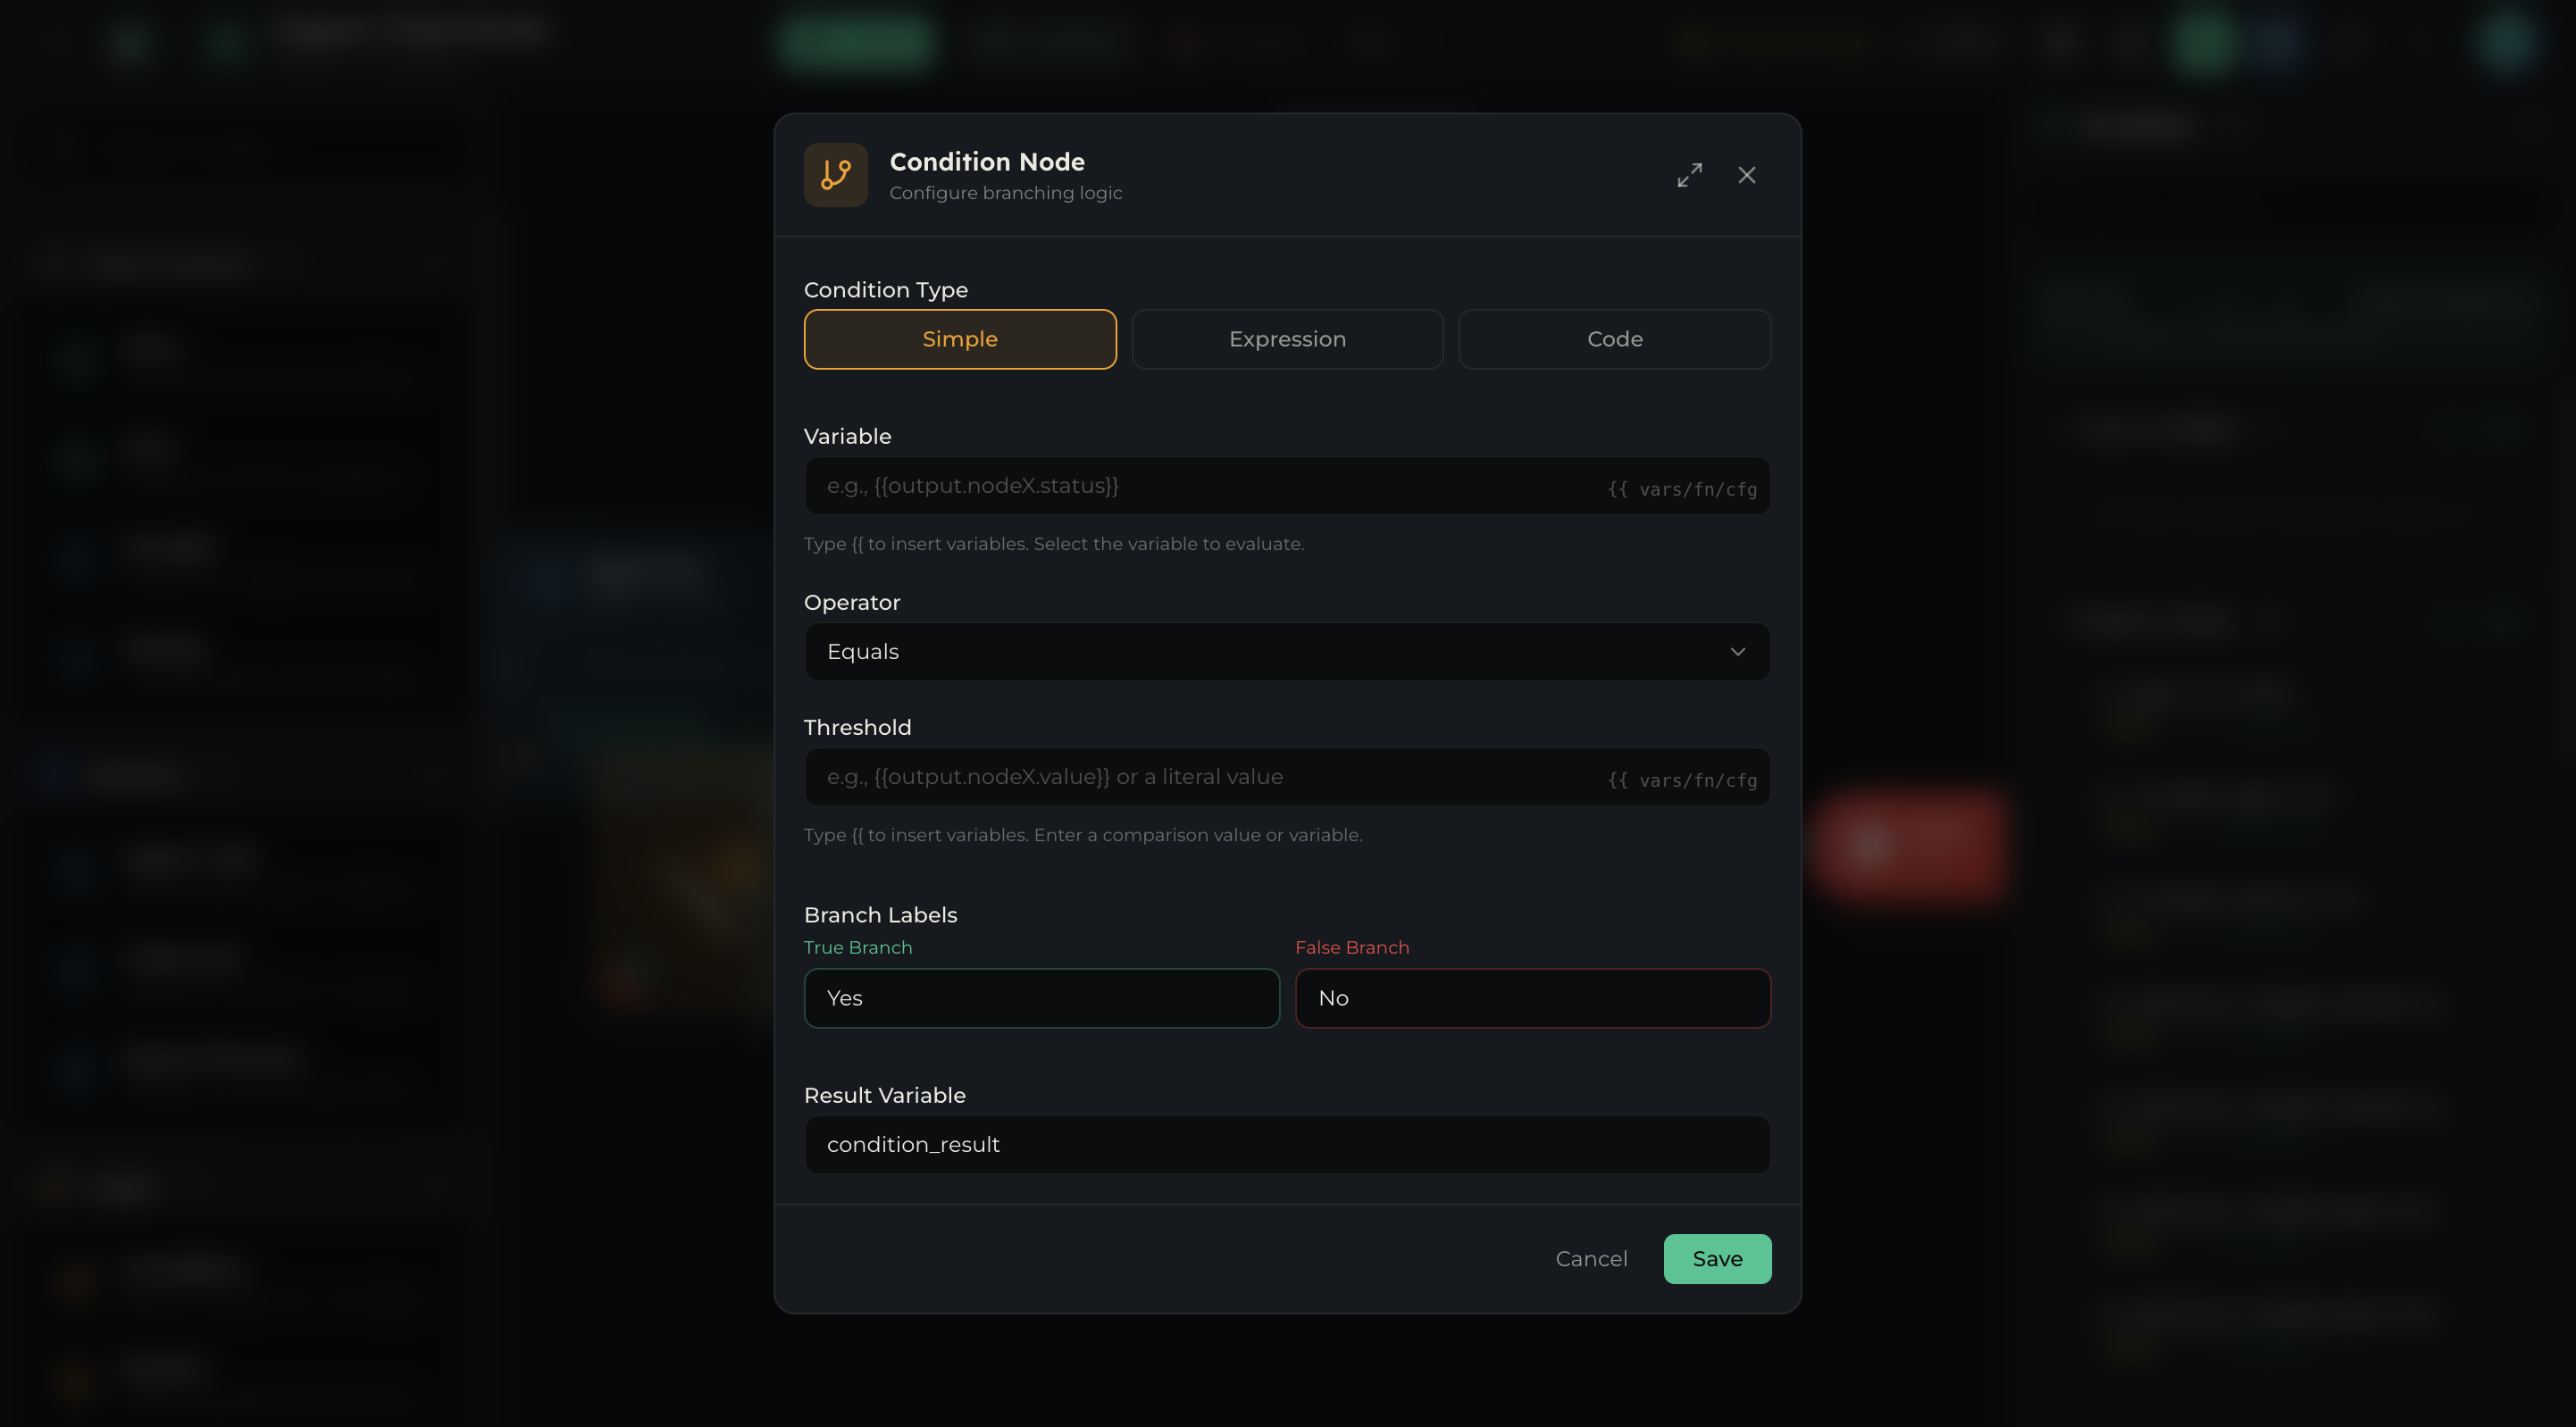Image resolution: width=2576 pixels, height=1427 pixels.
Task: Click the vars/fn/cfg hint in the Threshold field
Action: (x=1682, y=780)
